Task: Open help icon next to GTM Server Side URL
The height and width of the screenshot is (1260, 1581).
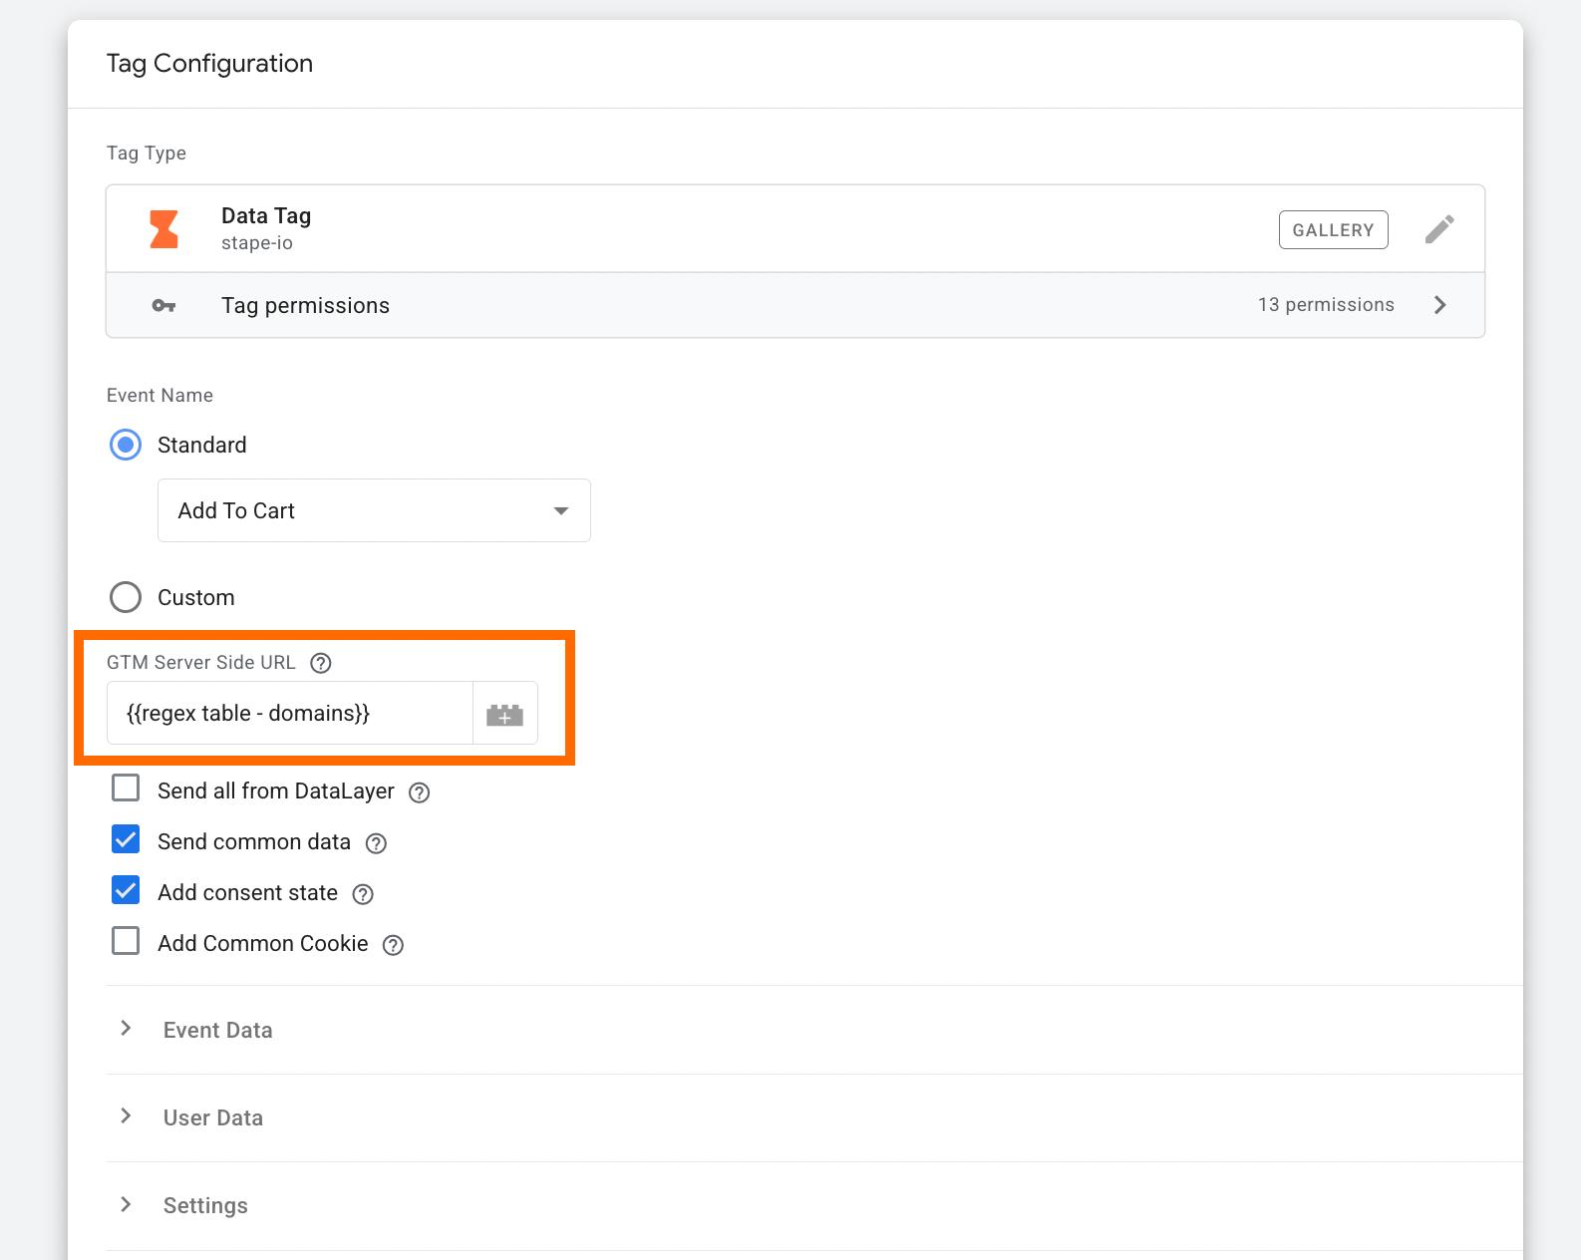Action: pos(321,663)
